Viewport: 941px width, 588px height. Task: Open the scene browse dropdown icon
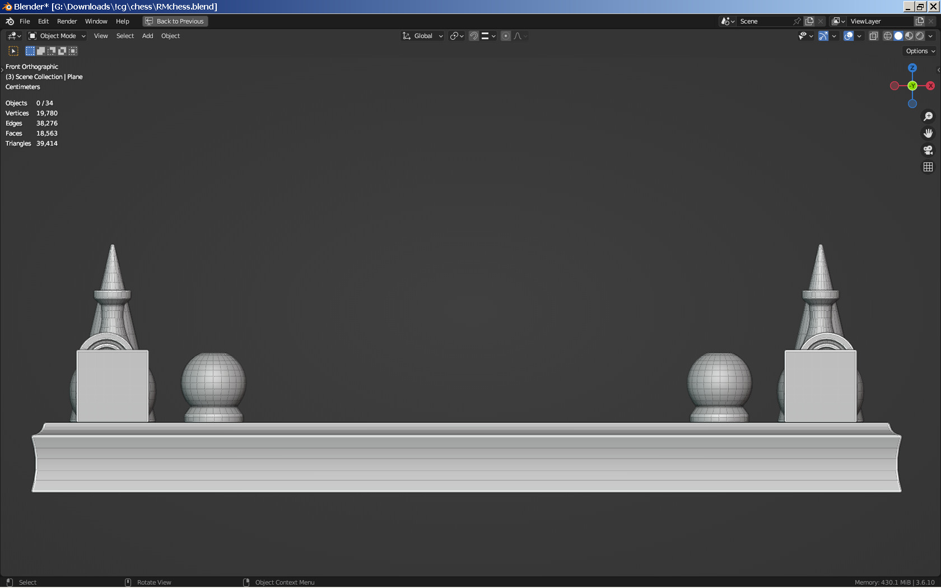coord(728,21)
